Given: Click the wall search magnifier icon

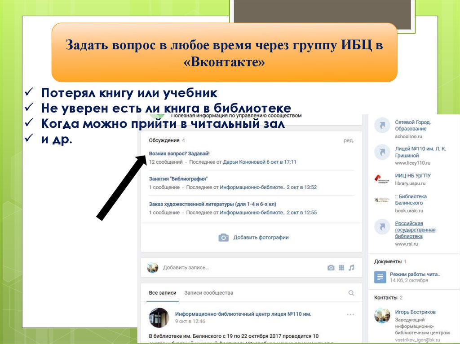Looking at the screenshot, I should pyautogui.click(x=351, y=293).
